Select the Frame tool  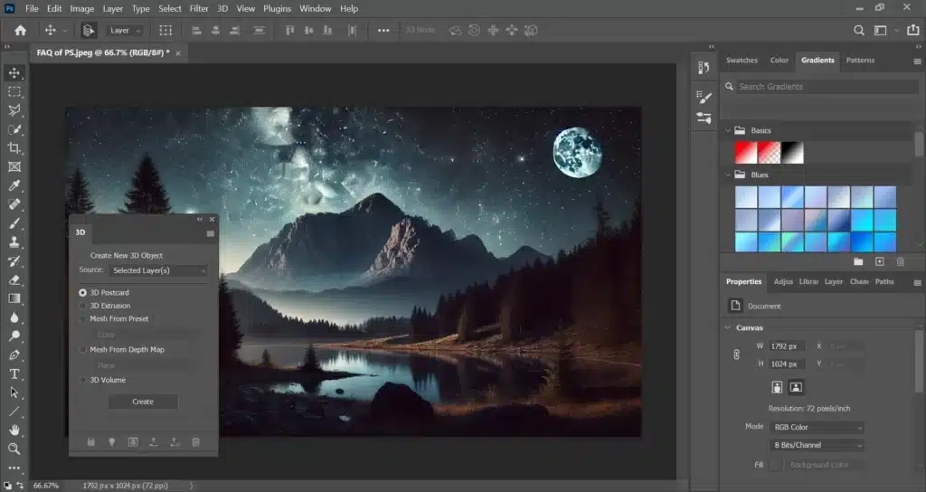point(14,166)
